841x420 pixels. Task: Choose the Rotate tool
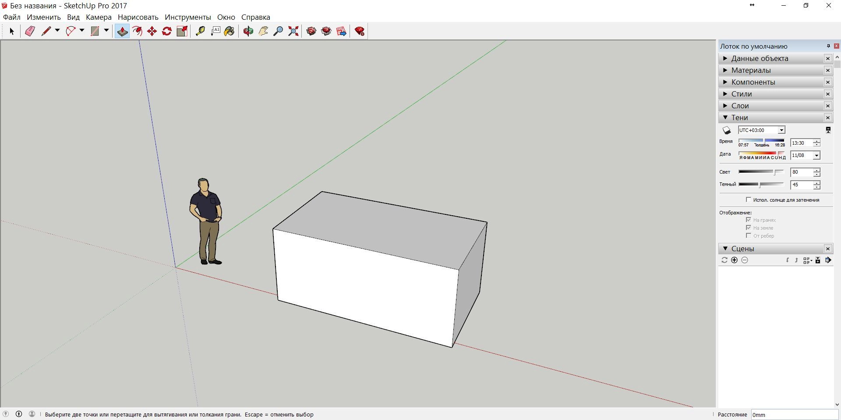(167, 31)
